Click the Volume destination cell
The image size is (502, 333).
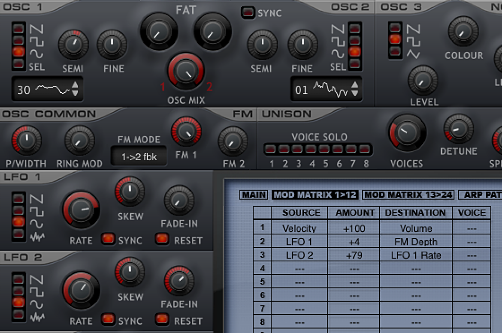pos(416,228)
